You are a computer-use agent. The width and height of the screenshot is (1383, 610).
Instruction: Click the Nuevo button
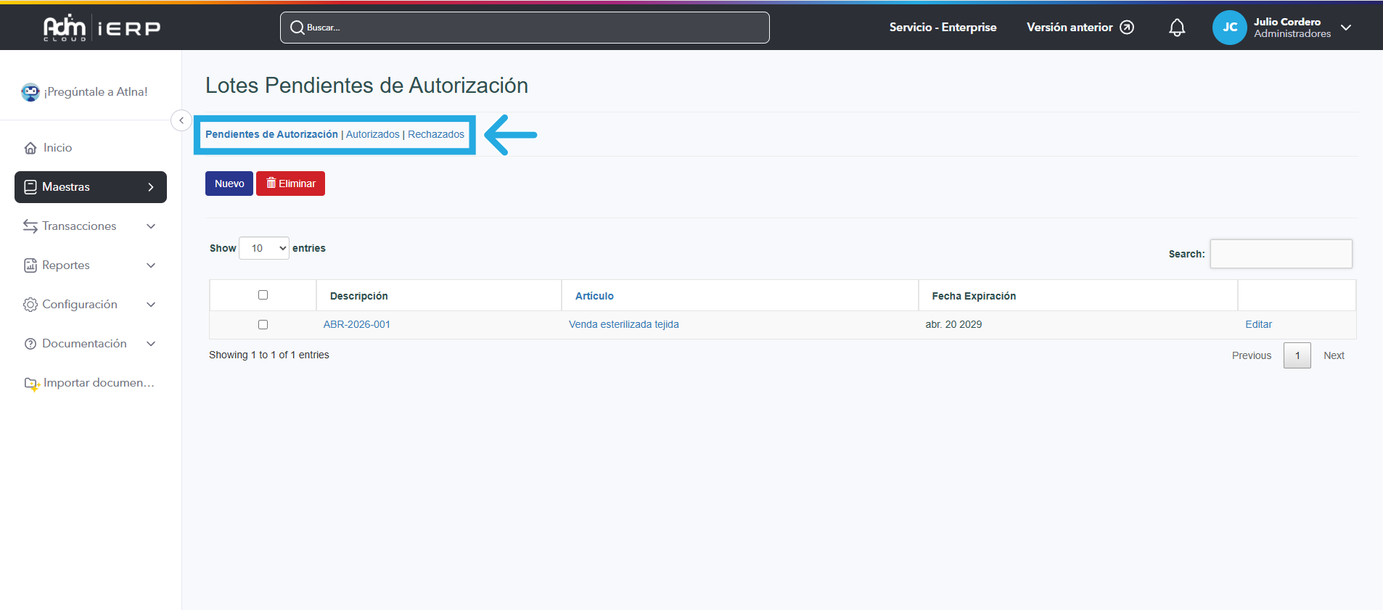click(229, 184)
